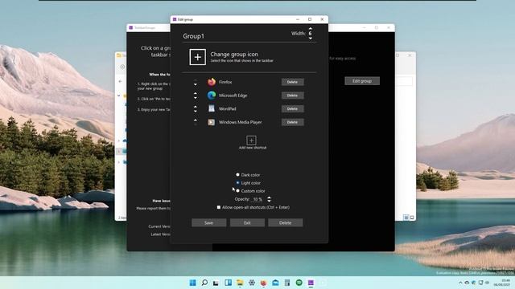Select the Light color option
Image resolution: width=515 pixels, height=289 pixels.
238,183
